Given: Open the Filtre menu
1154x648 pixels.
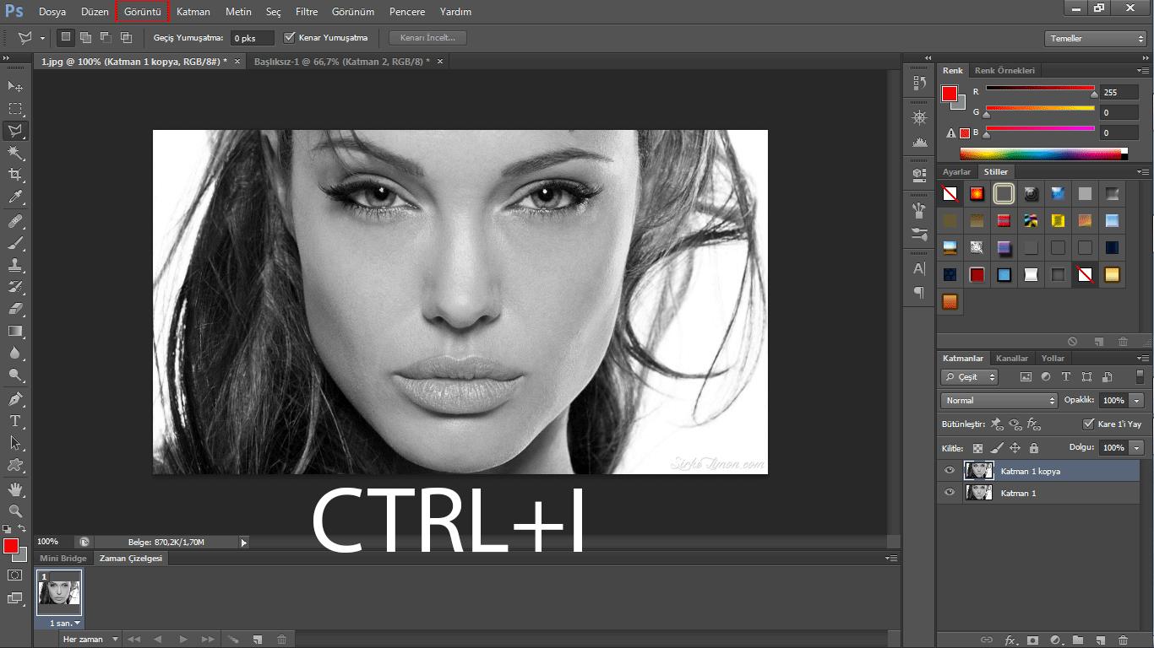Looking at the screenshot, I should (307, 12).
